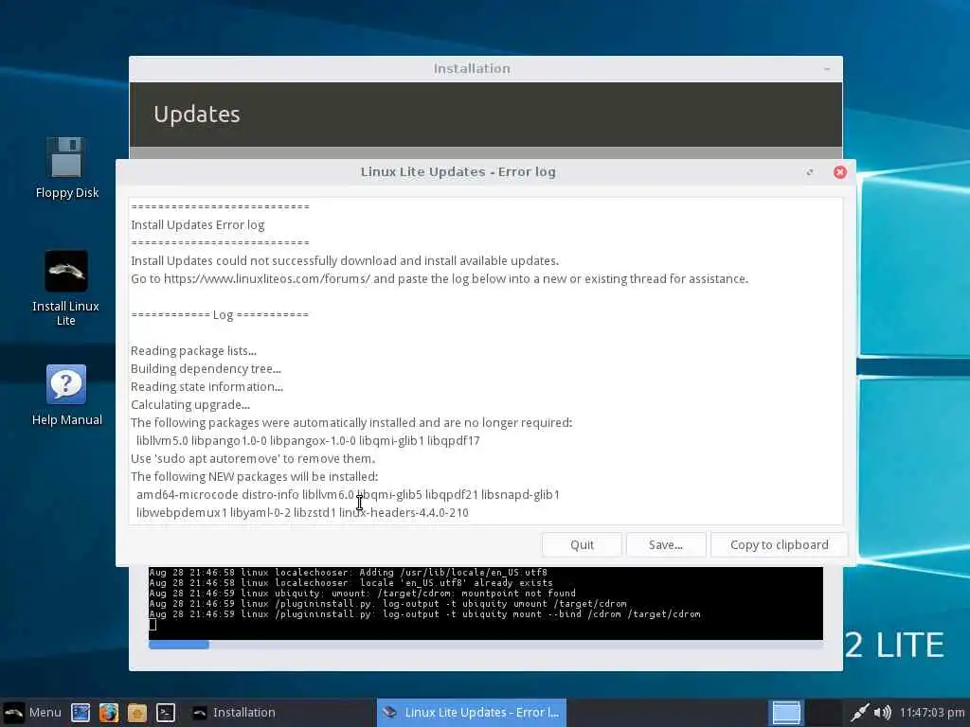This screenshot has width=970, height=727.
Task: Click the Quit button in error log
Action: [582, 544]
